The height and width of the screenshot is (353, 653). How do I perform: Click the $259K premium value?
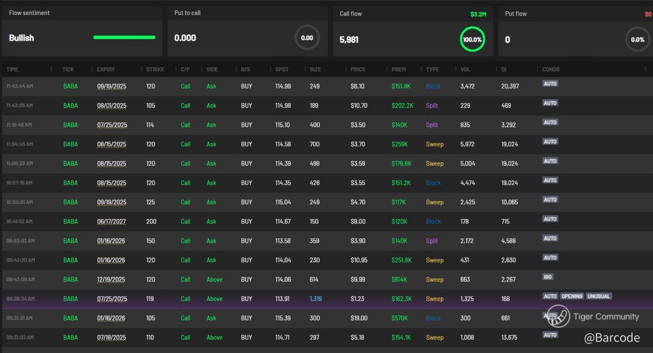(400, 144)
